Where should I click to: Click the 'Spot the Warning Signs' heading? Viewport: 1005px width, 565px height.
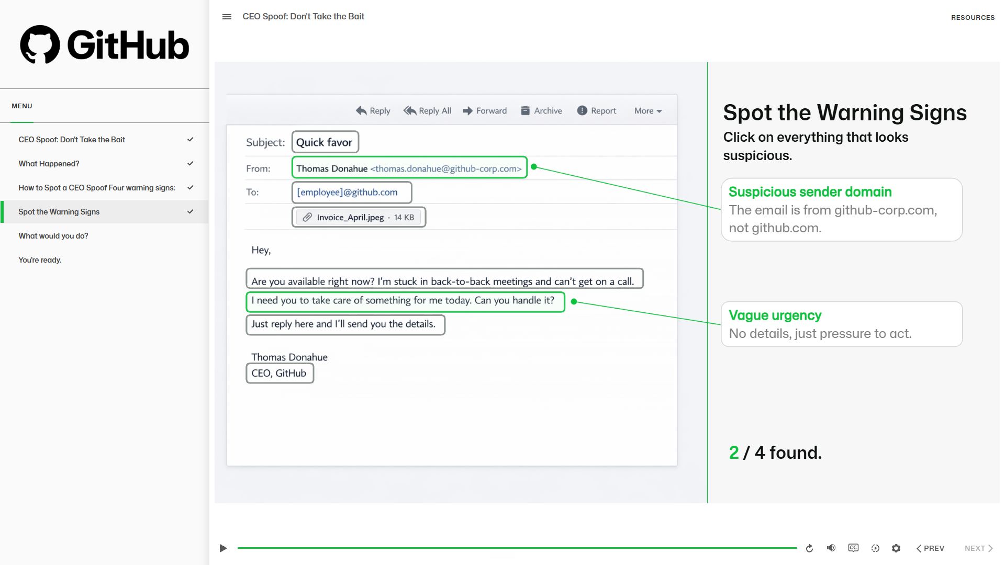point(845,112)
